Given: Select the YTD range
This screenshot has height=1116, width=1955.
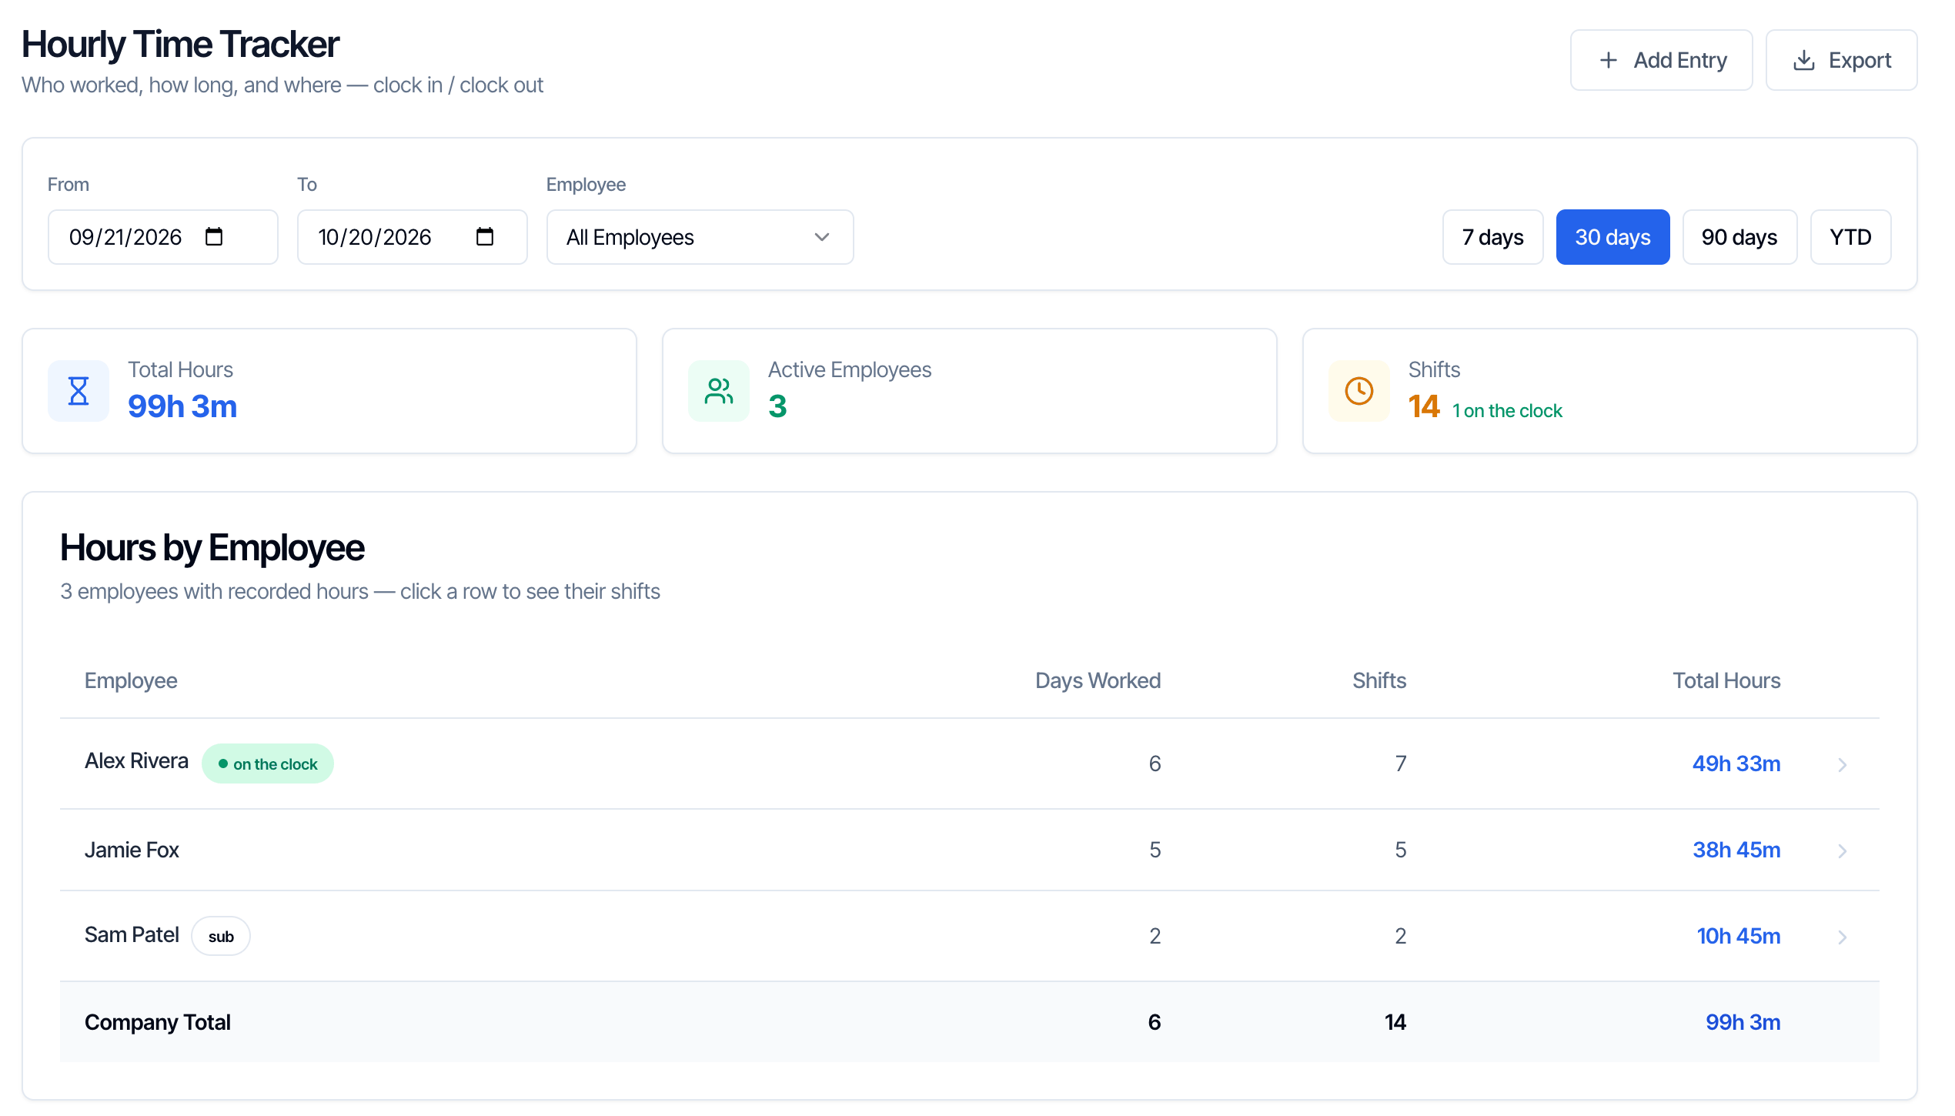Looking at the screenshot, I should [1850, 237].
